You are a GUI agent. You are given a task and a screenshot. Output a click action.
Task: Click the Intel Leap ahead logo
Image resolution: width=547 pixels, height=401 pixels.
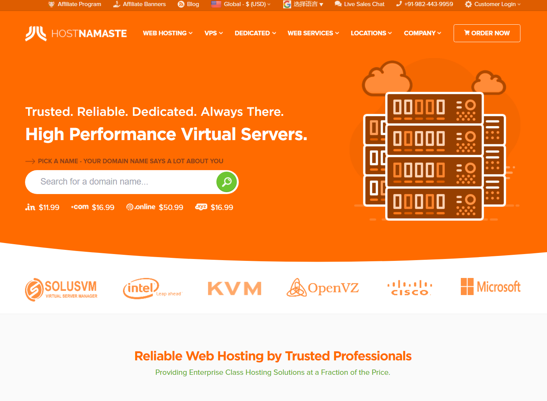(x=152, y=289)
